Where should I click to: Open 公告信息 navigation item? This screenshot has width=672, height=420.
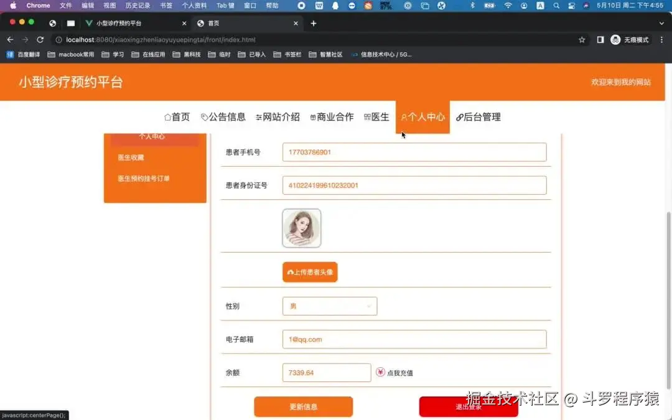pyautogui.click(x=223, y=117)
